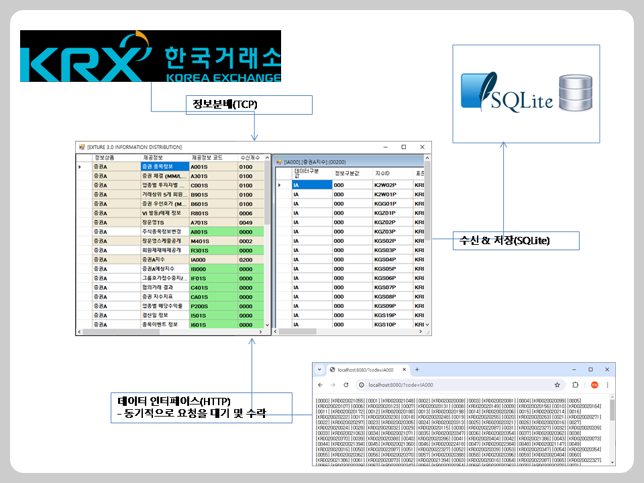The image size is (644, 483).
Task: Minimize the EXTURE 3.0 window
Action: (386, 147)
